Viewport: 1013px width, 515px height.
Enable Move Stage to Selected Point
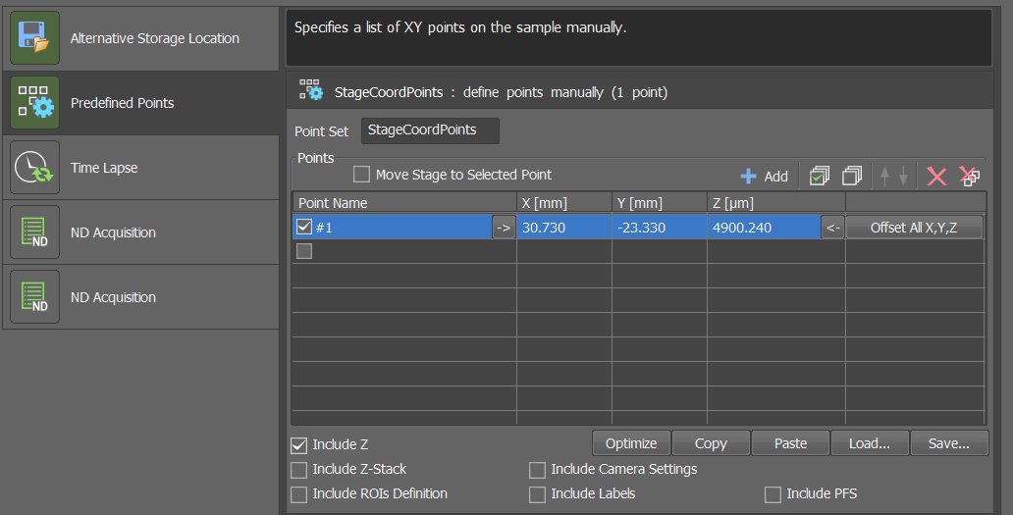click(362, 175)
